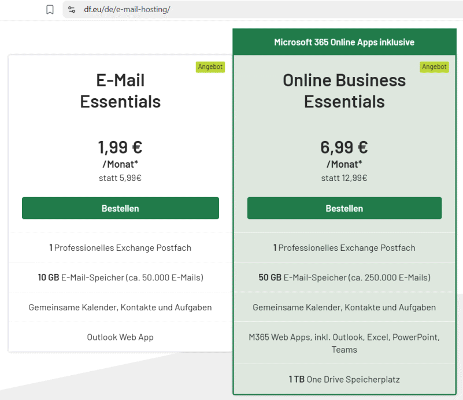The height and width of the screenshot is (400, 463).
Task: Order the E-Mail Essentials plan via Bestellen
Action: coord(120,208)
